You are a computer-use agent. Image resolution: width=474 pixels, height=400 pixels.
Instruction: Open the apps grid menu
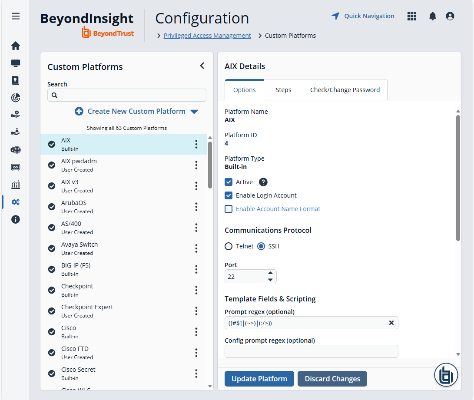[412, 16]
